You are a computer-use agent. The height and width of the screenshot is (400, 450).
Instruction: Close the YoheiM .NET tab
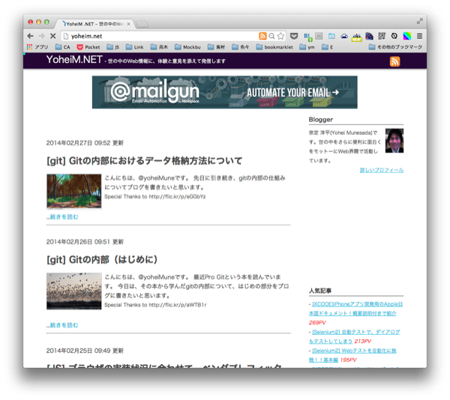click(x=128, y=24)
